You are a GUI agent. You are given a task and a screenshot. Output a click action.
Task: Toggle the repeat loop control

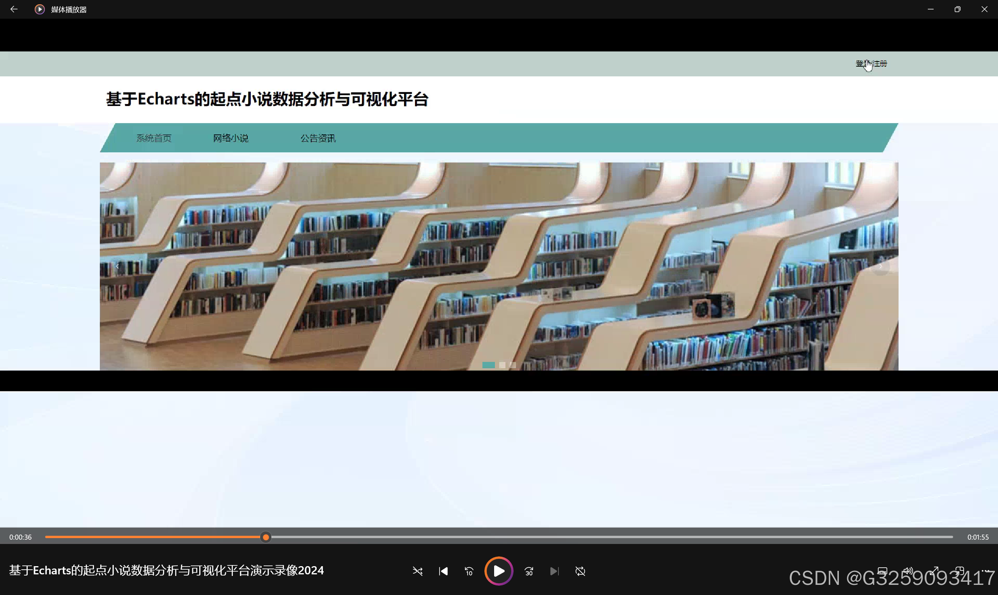coord(580,571)
